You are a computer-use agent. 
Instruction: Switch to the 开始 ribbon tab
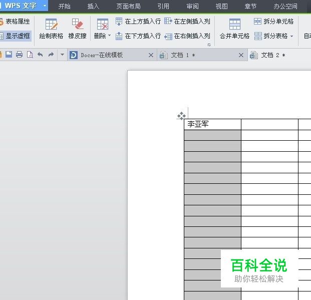(64, 6)
